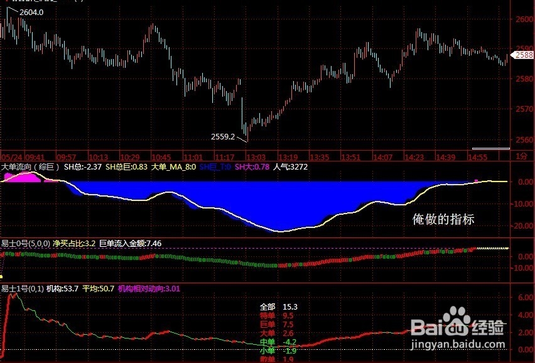Click the 10:13 time axis marker

pyautogui.click(x=98, y=157)
